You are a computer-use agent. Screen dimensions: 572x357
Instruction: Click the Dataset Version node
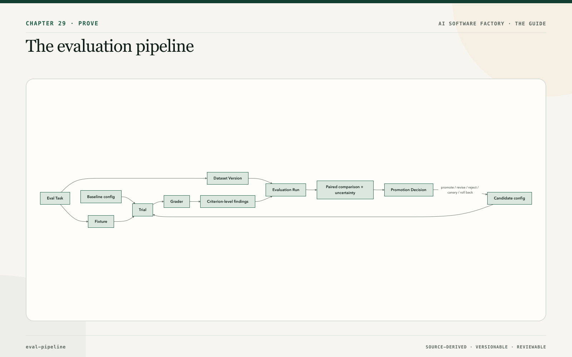[228, 178]
